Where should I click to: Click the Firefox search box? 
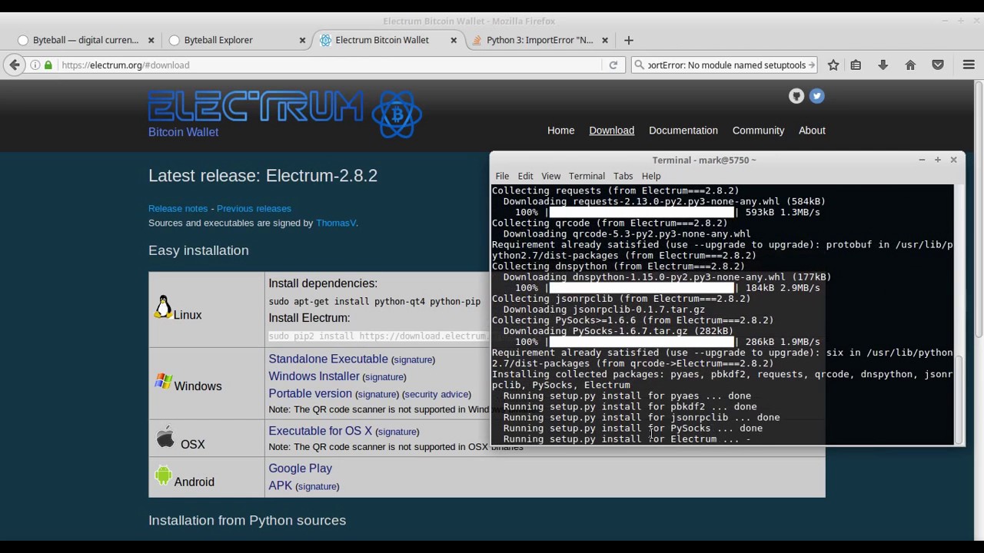[726, 65]
